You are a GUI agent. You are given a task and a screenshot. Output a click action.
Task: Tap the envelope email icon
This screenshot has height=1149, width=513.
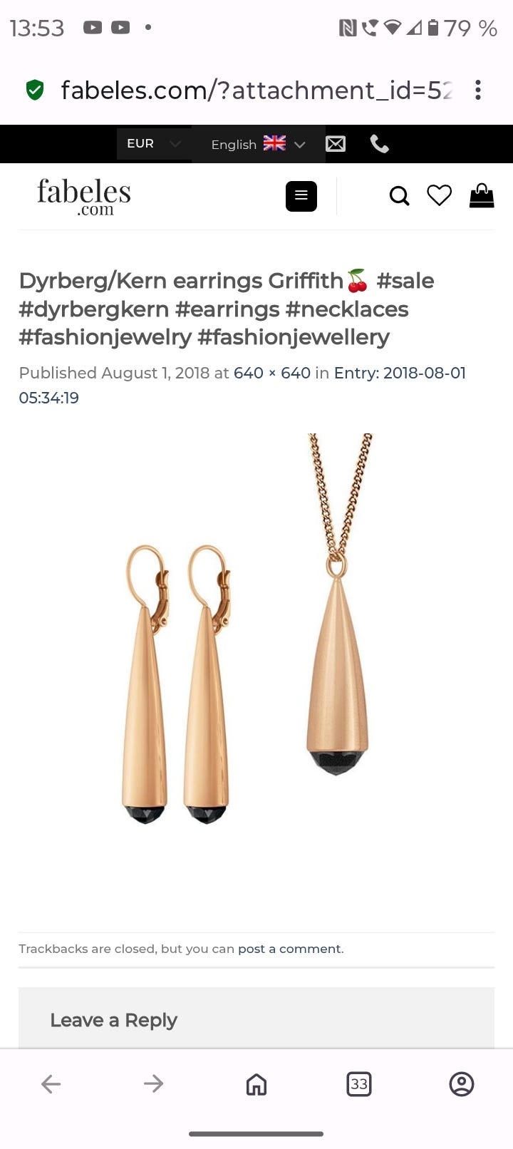[336, 144]
